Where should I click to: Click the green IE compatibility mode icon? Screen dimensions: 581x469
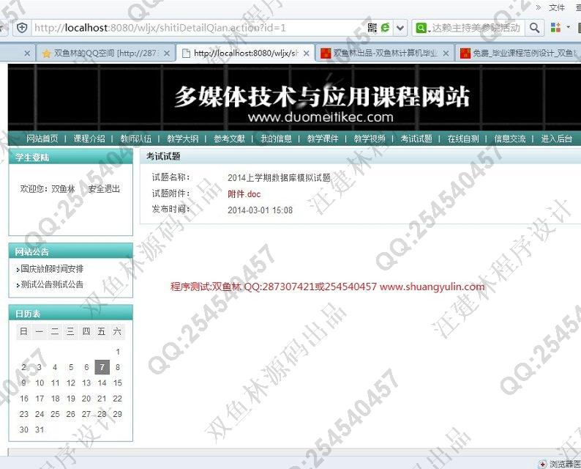(386, 28)
